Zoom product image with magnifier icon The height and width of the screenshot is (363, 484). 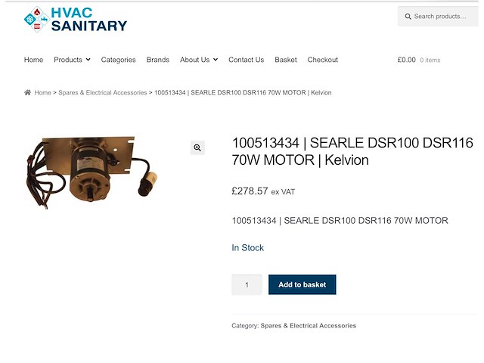(197, 147)
